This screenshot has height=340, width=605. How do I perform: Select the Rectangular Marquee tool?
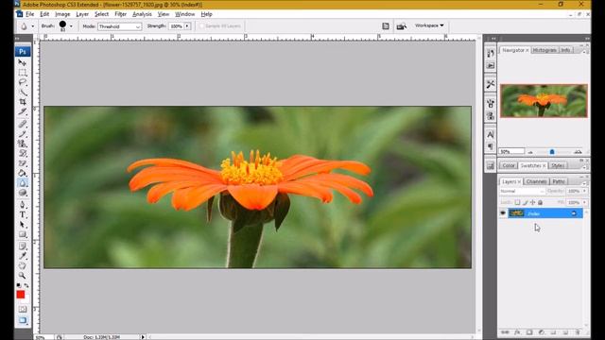tap(23, 73)
